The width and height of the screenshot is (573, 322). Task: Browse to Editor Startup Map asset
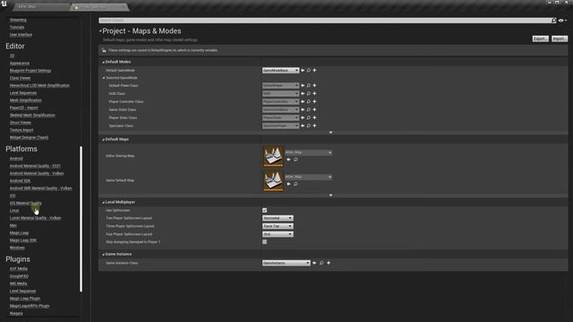295,159
